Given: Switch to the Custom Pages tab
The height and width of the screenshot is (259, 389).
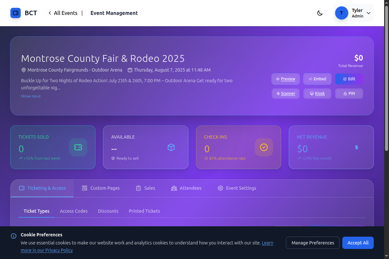Looking at the screenshot, I should tap(101, 188).
